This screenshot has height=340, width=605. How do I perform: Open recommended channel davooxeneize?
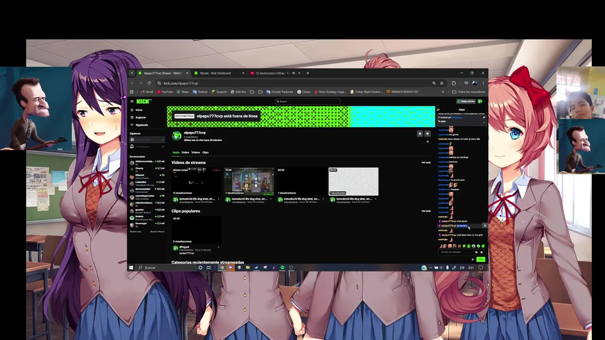coord(147,189)
